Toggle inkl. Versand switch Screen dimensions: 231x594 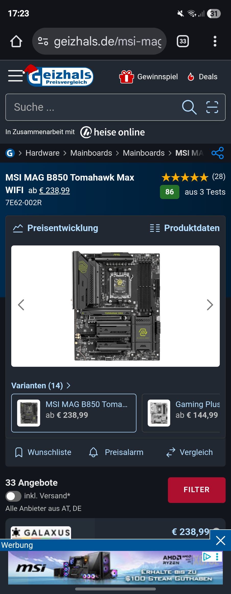[x=13, y=496]
